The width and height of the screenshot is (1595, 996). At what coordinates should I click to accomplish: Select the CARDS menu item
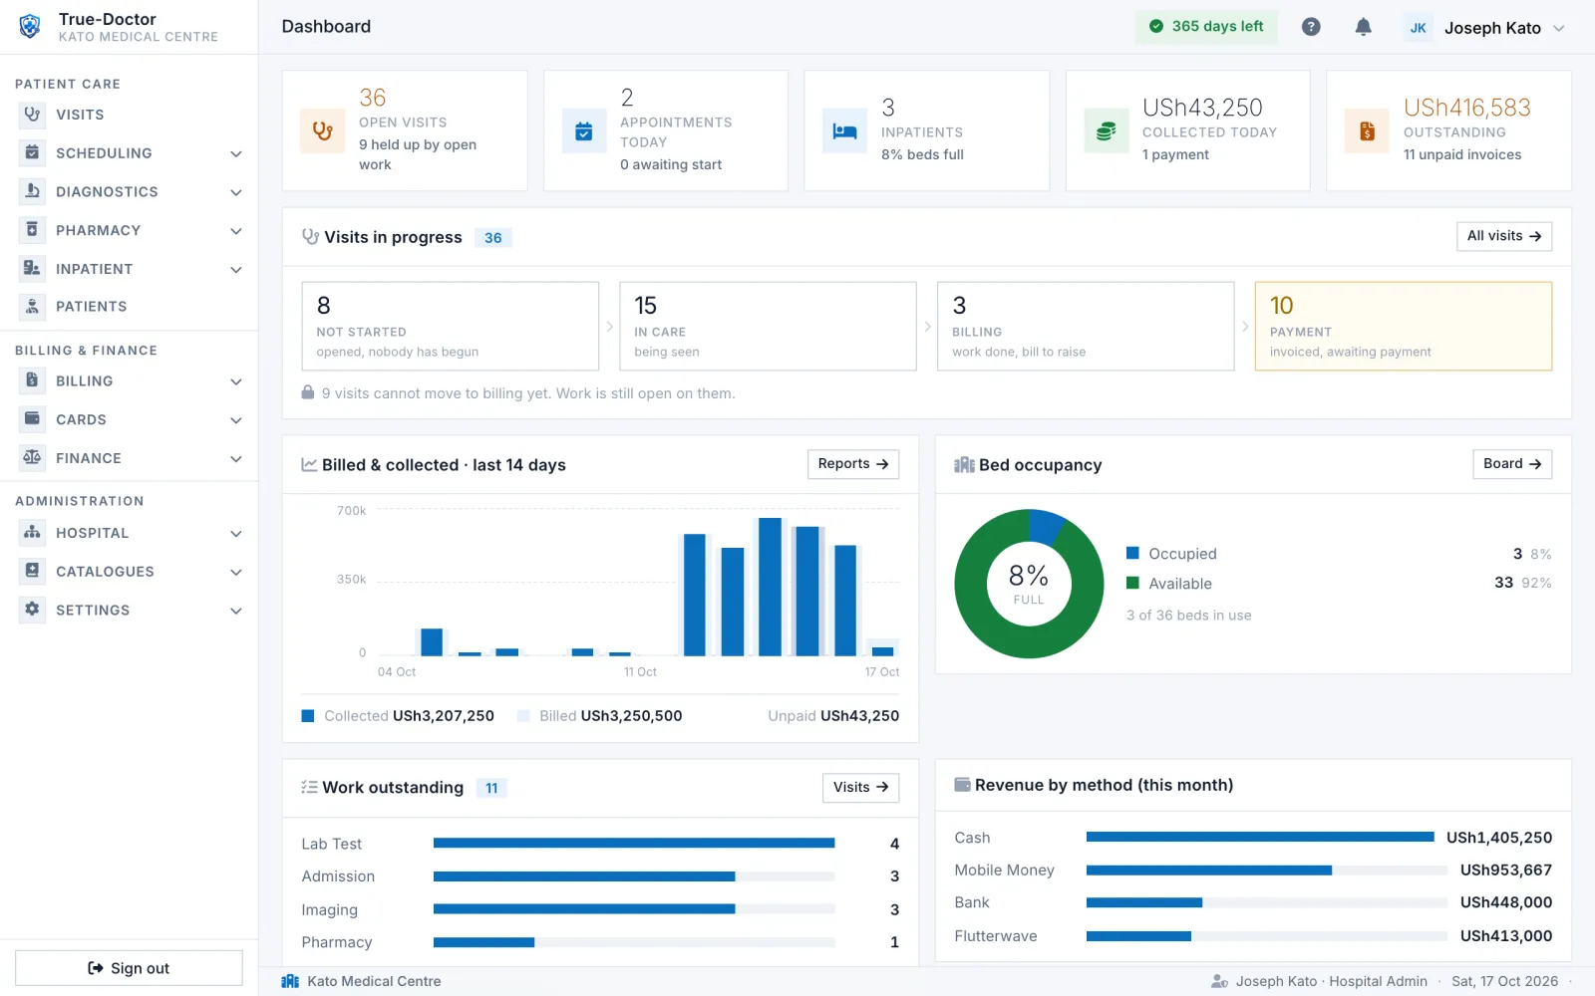pos(130,419)
